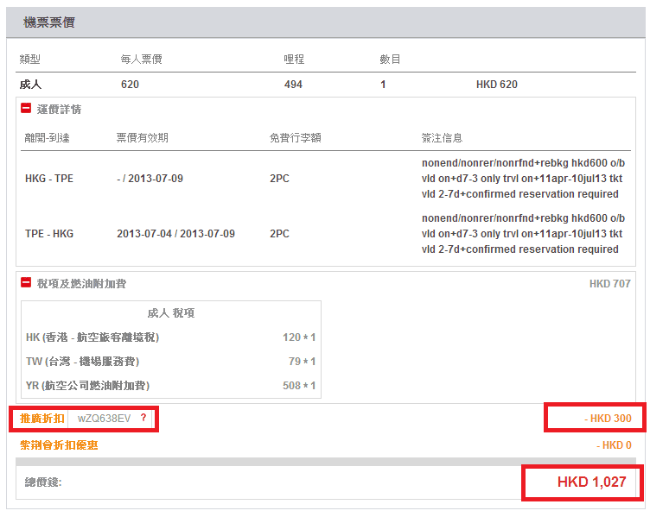Click the TPE - HKG route row
The width and height of the screenshot is (650, 517).
49,234
